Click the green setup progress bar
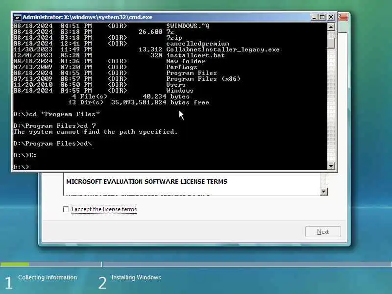The image size is (392, 294). click(15, 264)
